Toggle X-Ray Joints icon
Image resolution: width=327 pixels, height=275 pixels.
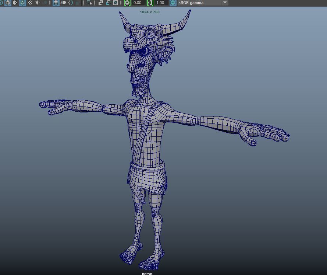[x=115, y=3]
